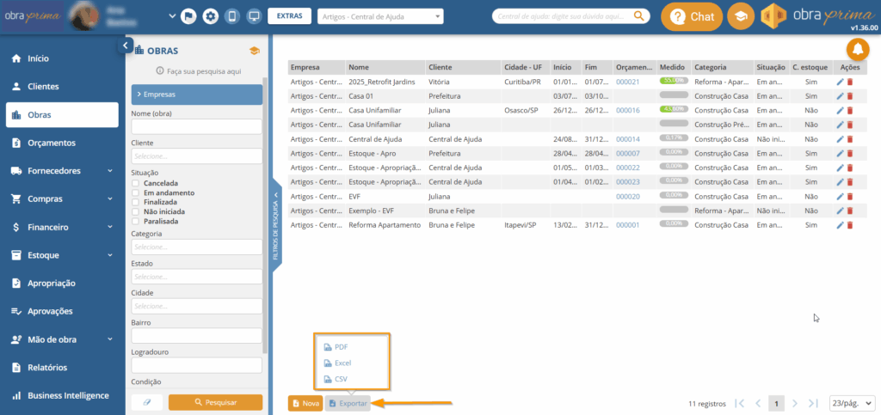Check the Paralisada checkbox
881x415 pixels.
(x=135, y=221)
